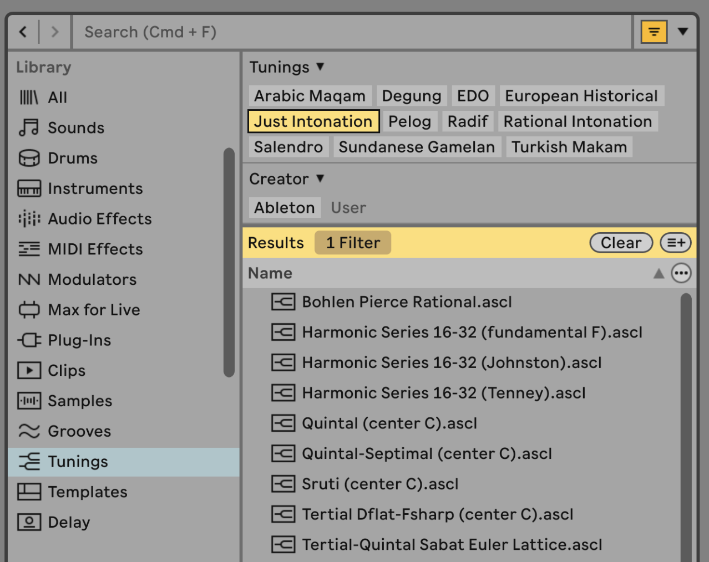Click the add-to-collection list icon beside Clear

point(675,243)
